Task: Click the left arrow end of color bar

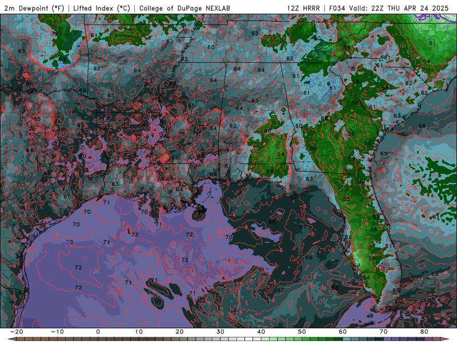Action: 11,339
